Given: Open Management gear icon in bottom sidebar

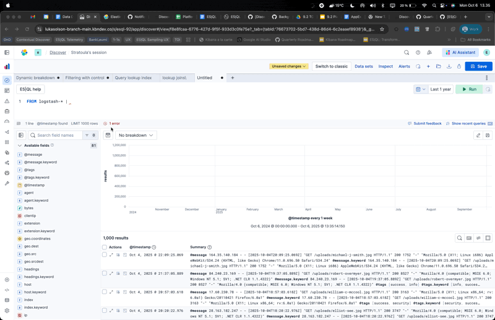Looking at the screenshot, I should click(x=7, y=311).
